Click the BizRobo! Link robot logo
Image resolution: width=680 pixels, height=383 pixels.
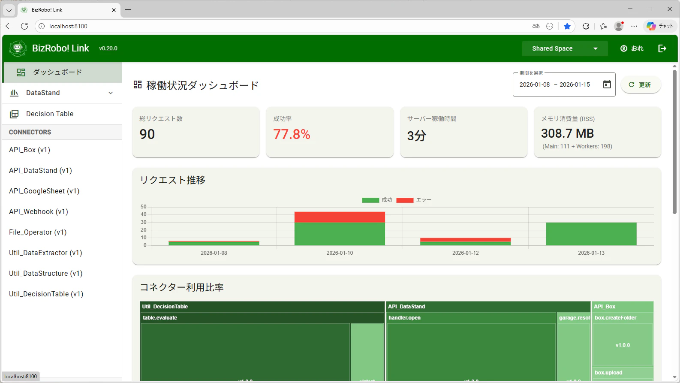point(18,48)
